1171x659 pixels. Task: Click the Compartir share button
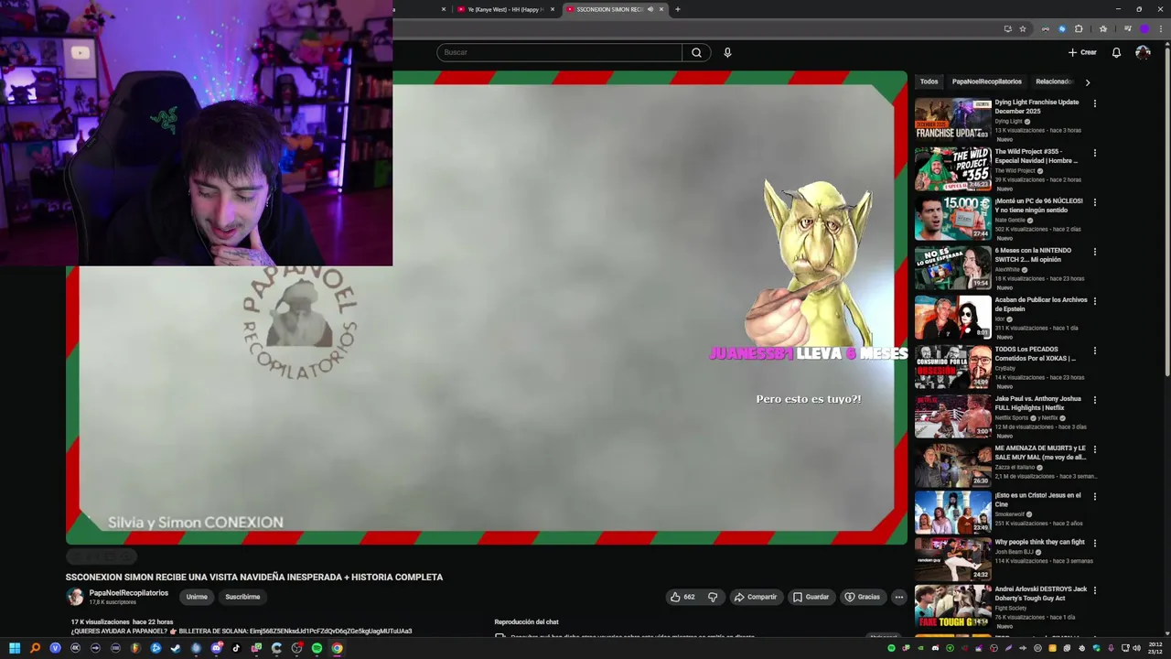tap(755, 597)
